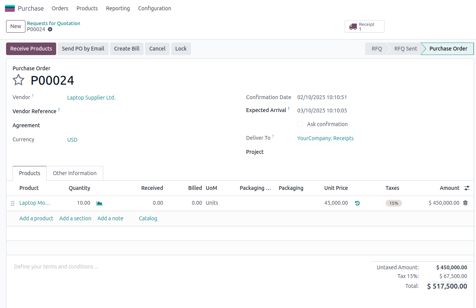Screen dimensions: 476x308
Task: Click the forecast chart icon next to quantity
Action: point(99,203)
